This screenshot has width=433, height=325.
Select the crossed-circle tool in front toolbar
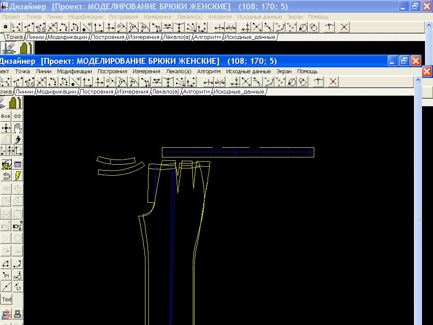[x=292, y=82]
